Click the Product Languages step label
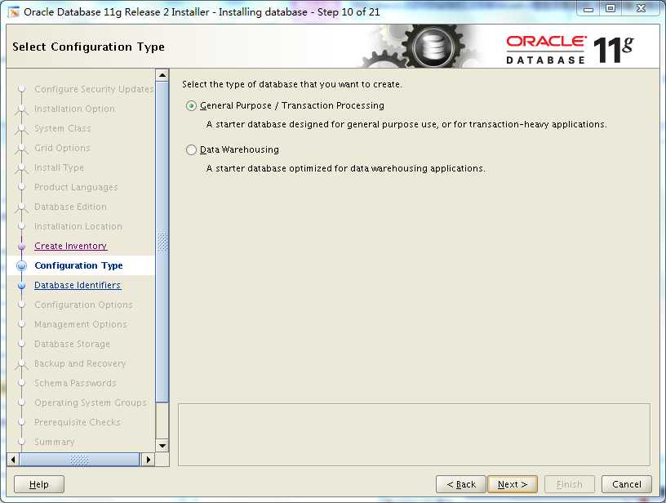666x503 pixels. tap(76, 187)
